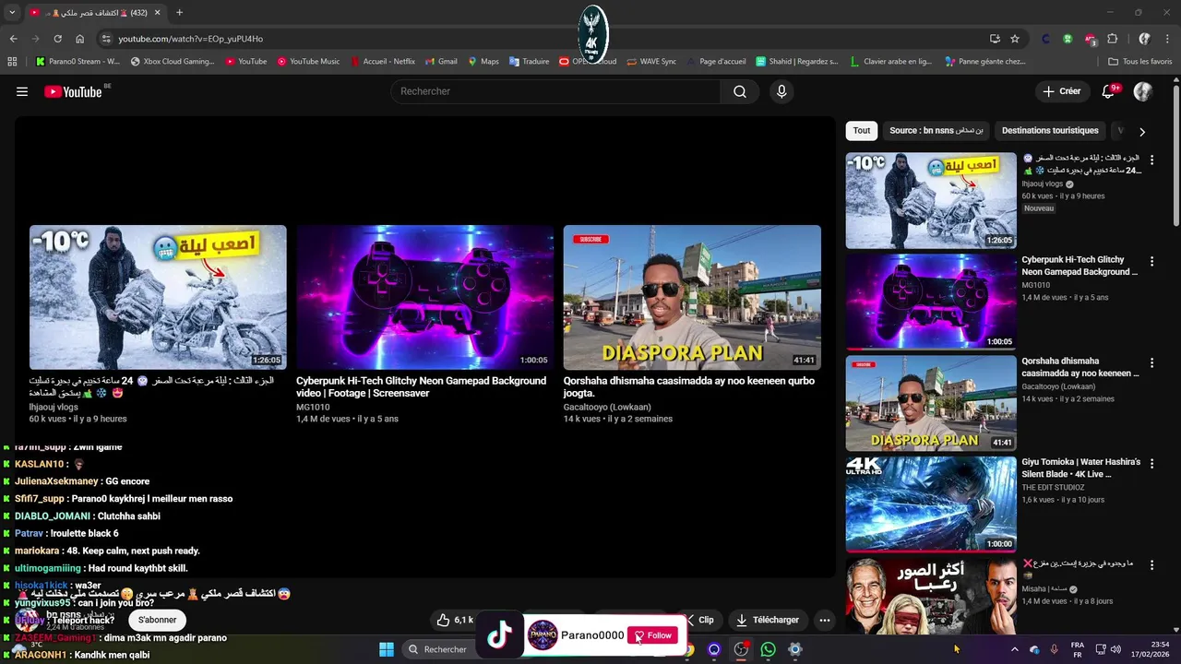Open options for Qorshaha dhismaha sidebar video
This screenshot has height=664, width=1181.
click(1151, 362)
